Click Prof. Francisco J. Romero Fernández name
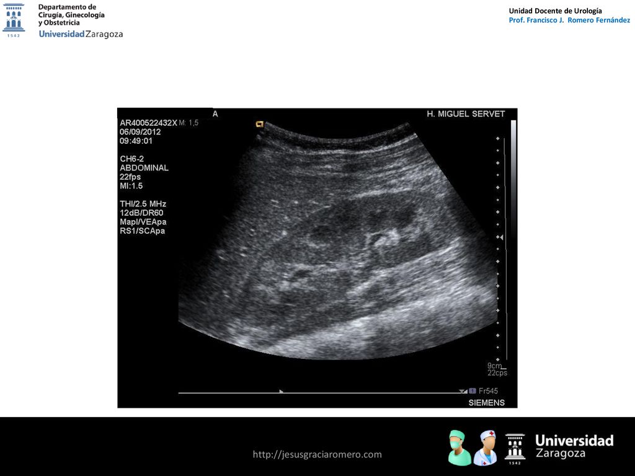Image resolution: width=635 pixels, height=476 pixels. [x=569, y=20]
